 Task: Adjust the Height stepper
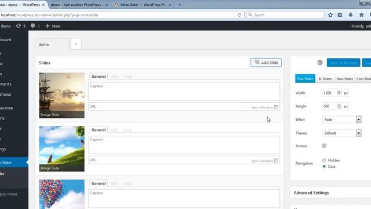point(339,106)
